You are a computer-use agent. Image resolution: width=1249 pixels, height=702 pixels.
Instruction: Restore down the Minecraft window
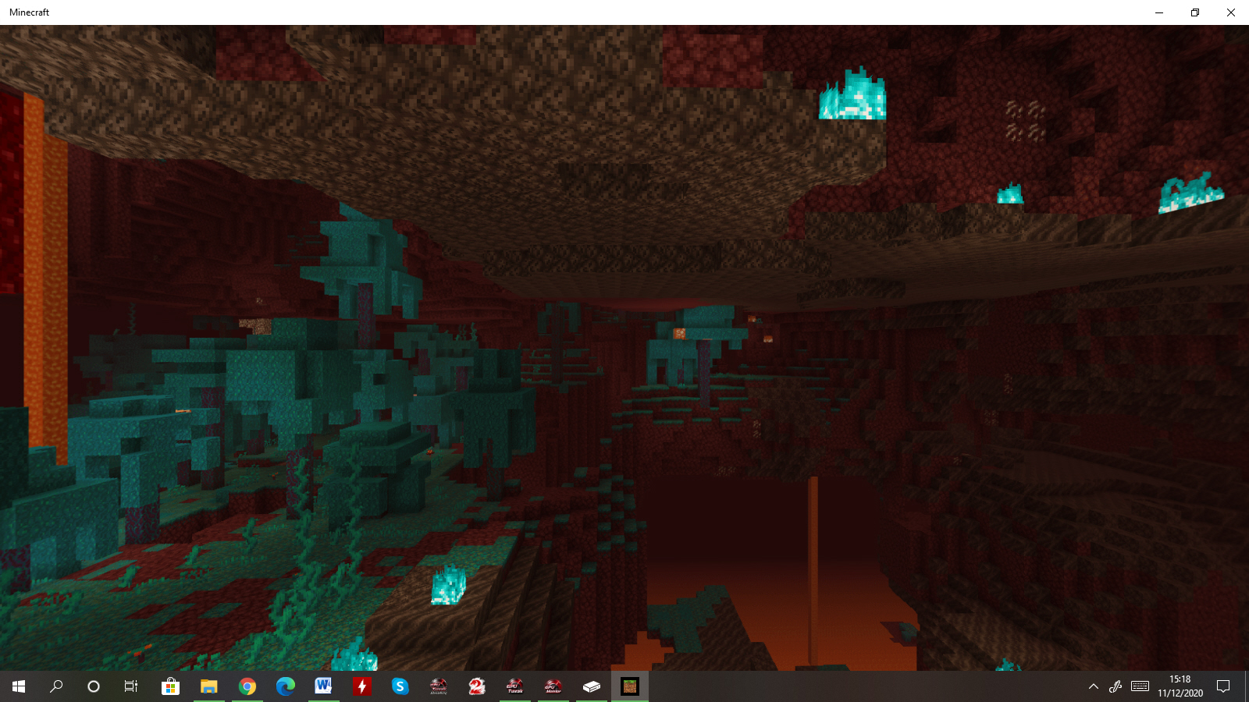(x=1195, y=12)
